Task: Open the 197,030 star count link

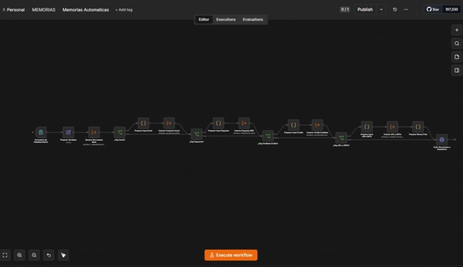Action: point(451,9)
